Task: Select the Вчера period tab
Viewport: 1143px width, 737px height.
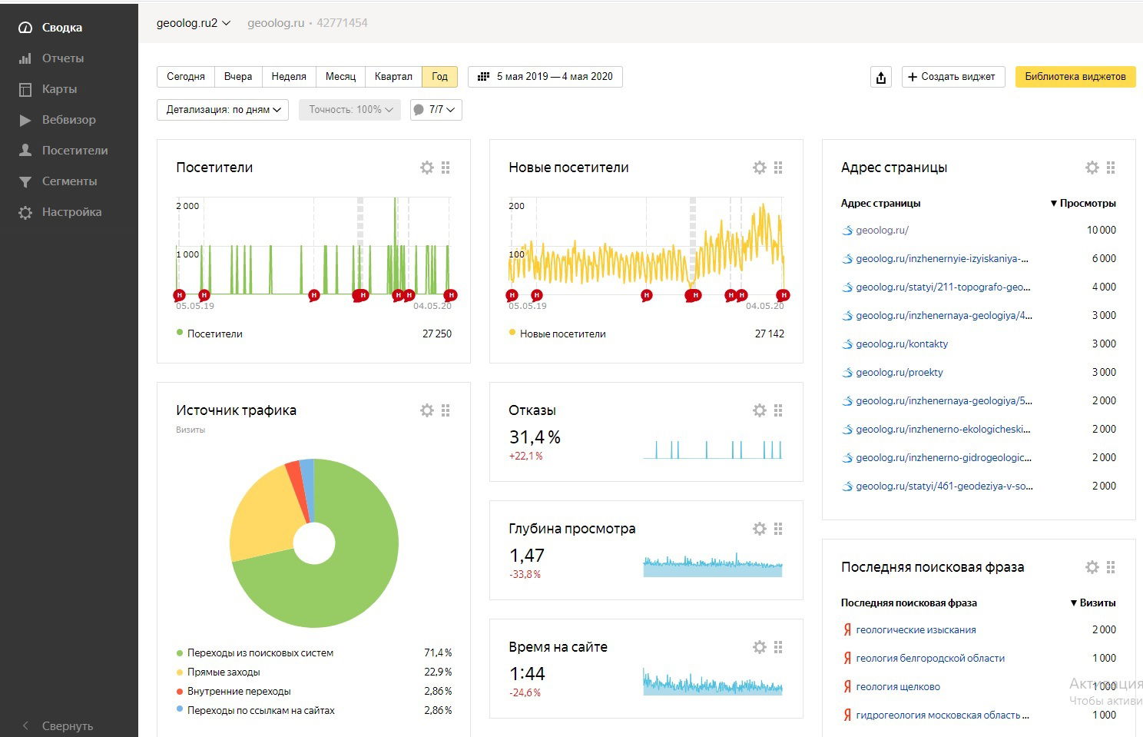Action: pyautogui.click(x=238, y=77)
